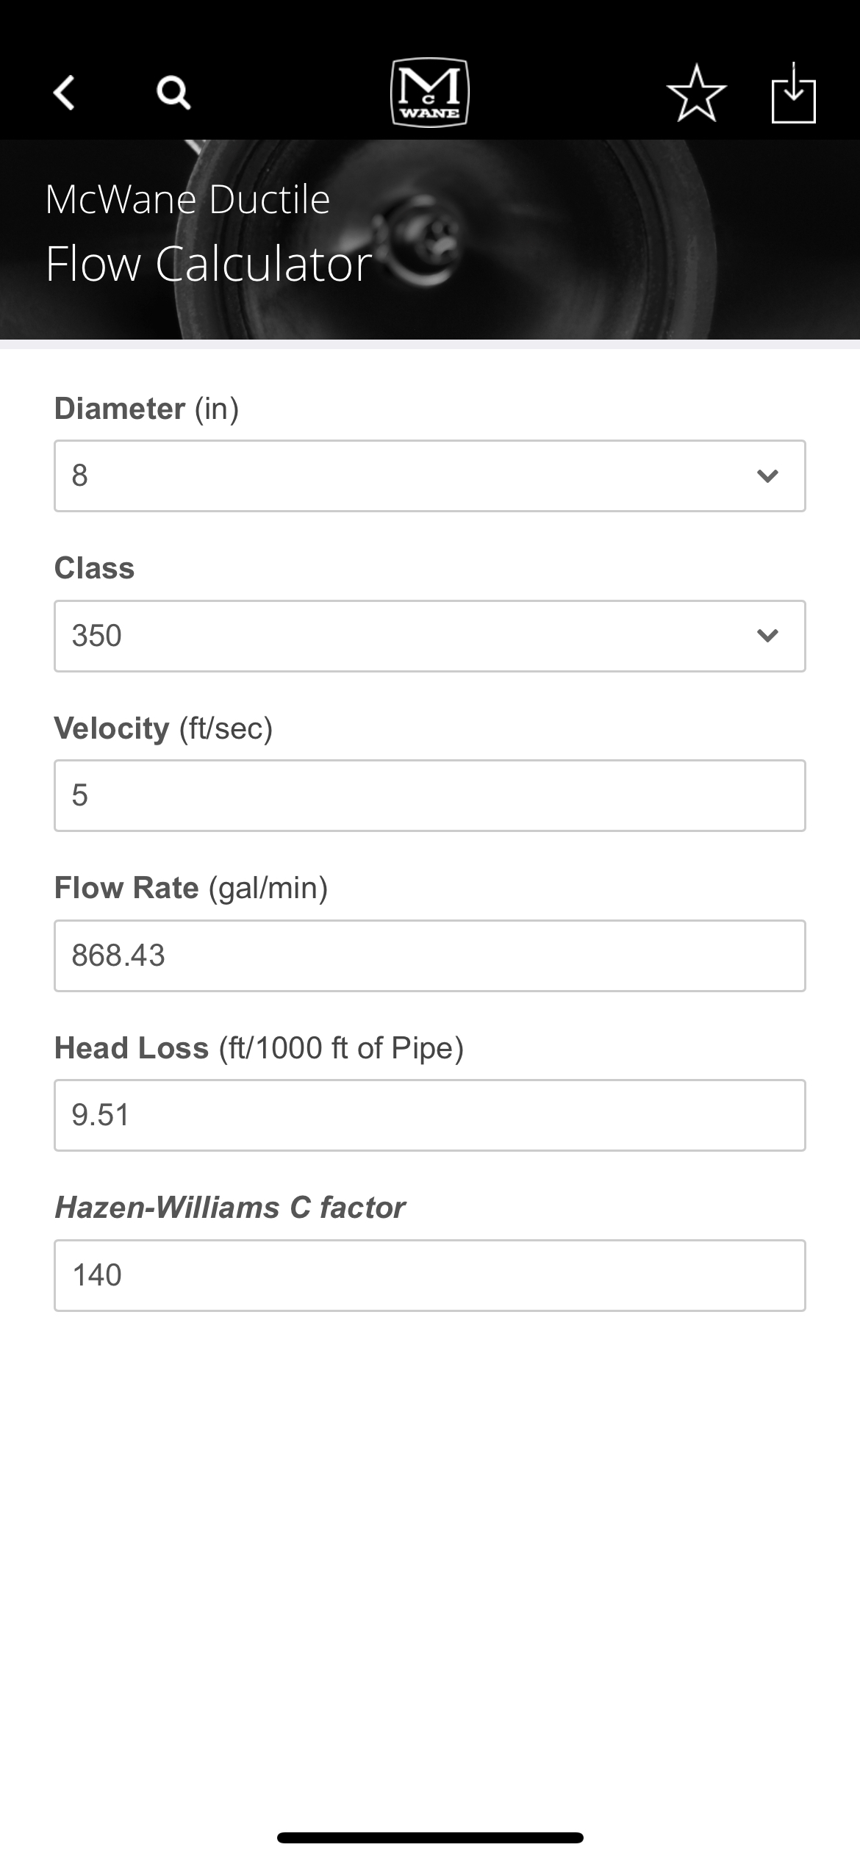Screen dimensions: 860x1861
Task: Tap the download arrow box icon
Action: (794, 93)
